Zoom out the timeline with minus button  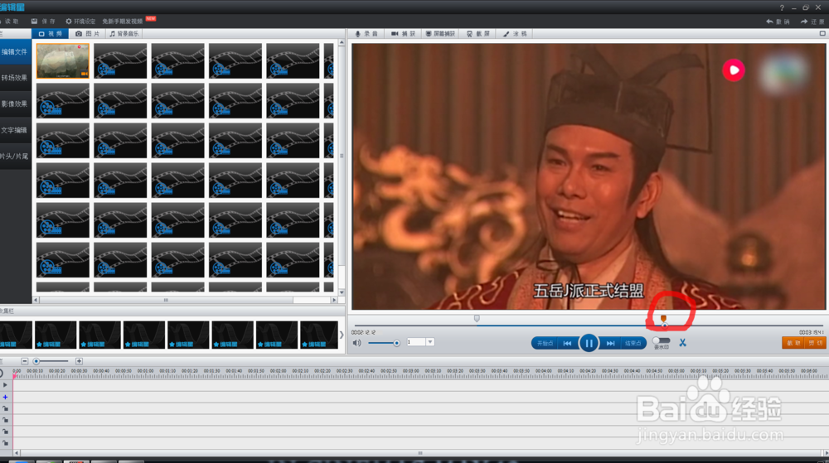[25, 361]
